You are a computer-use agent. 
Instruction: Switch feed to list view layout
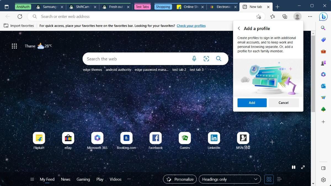click(279, 179)
